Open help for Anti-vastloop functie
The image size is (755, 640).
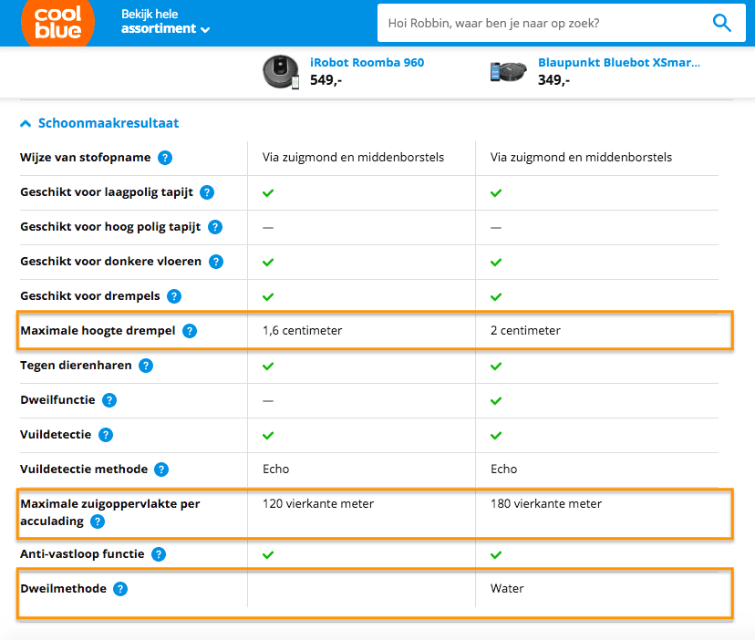[159, 554]
